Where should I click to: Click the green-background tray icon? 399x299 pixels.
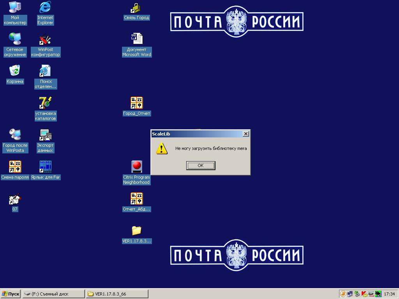click(x=378, y=294)
